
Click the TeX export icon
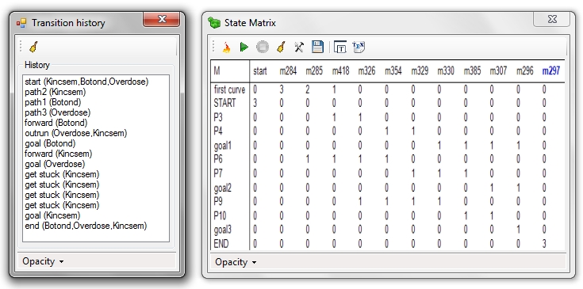(x=359, y=48)
